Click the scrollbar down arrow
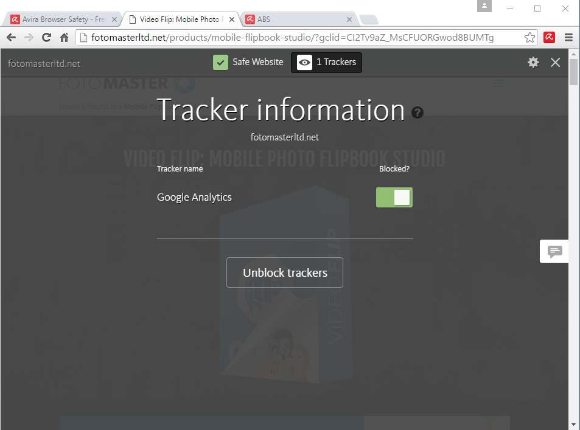This screenshot has width=580, height=430. coord(573,425)
